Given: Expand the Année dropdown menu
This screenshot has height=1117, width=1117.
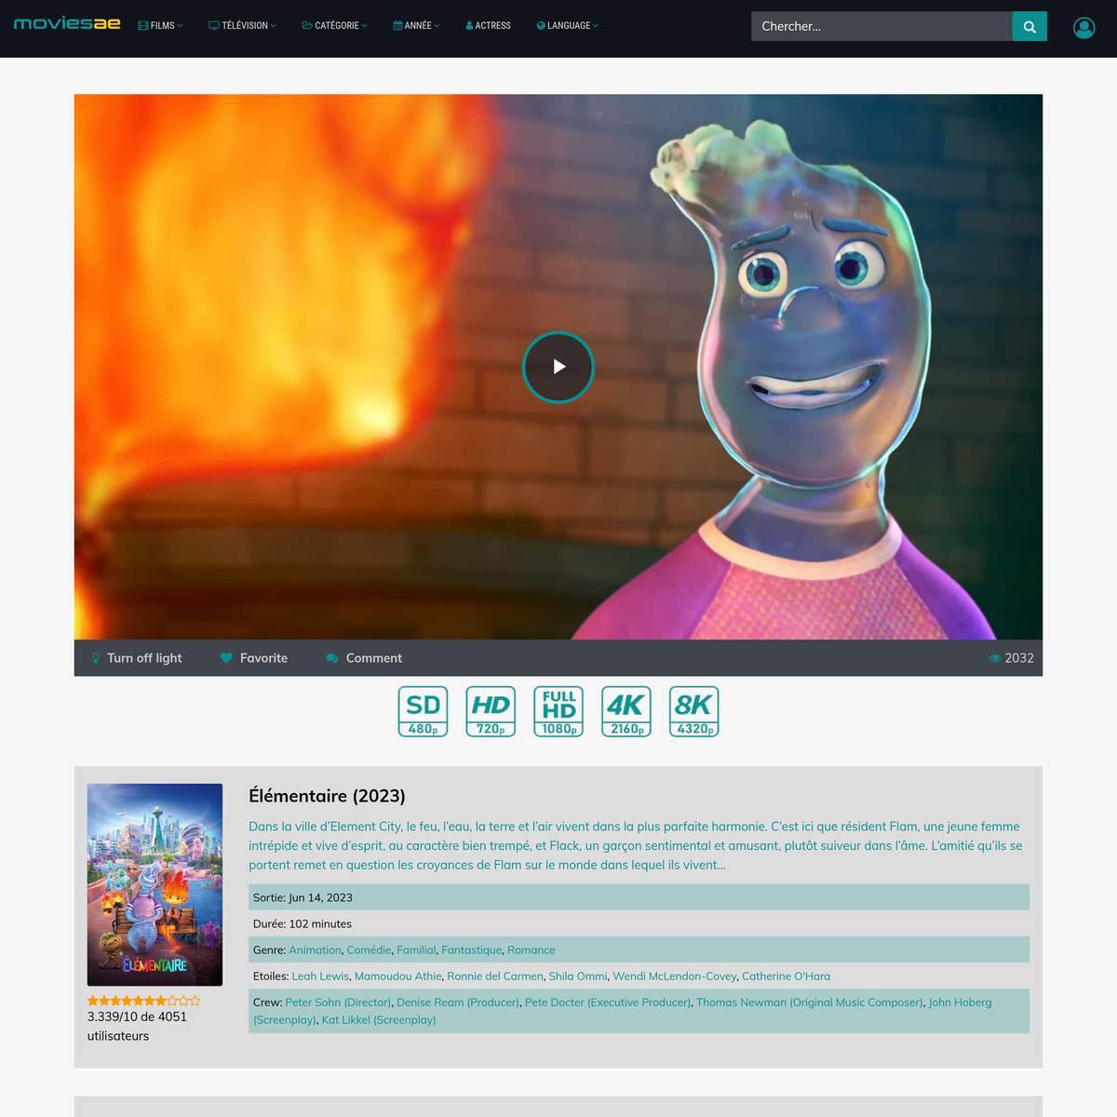Looking at the screenshot, I should click(x=416, y=26).
